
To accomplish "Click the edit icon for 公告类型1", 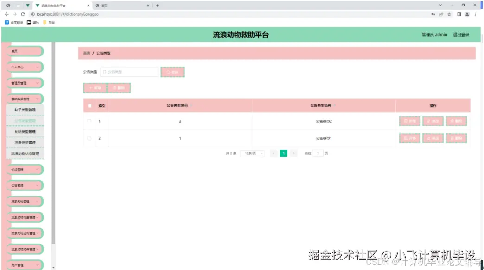I will [433, 138].
